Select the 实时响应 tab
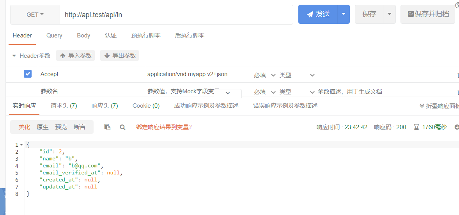The height and width of the screenshot is (215, 459). pos(24,106)
